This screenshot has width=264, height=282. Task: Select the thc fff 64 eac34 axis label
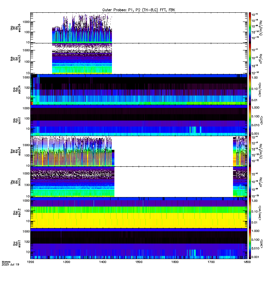click(15, 151)
